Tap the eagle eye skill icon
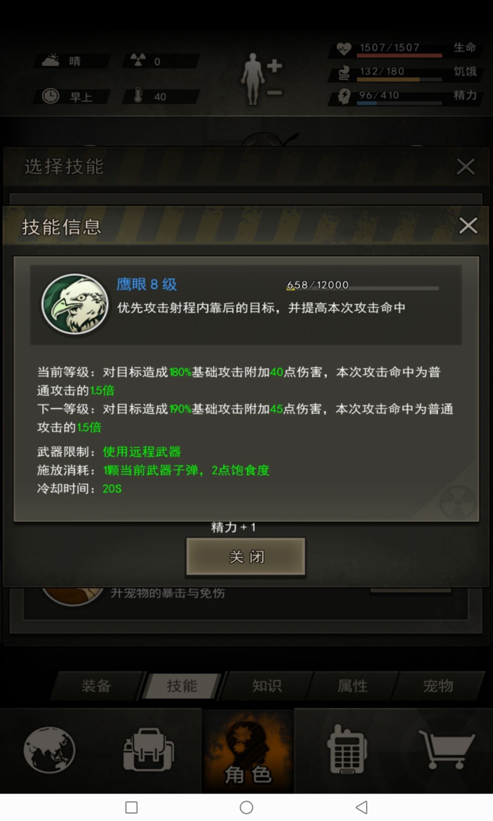This screenshot has height=821, width=493. tap(75, 304)
